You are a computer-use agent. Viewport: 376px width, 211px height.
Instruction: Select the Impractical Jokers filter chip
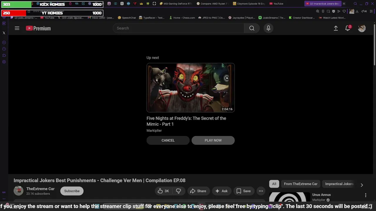coord(339,184)
